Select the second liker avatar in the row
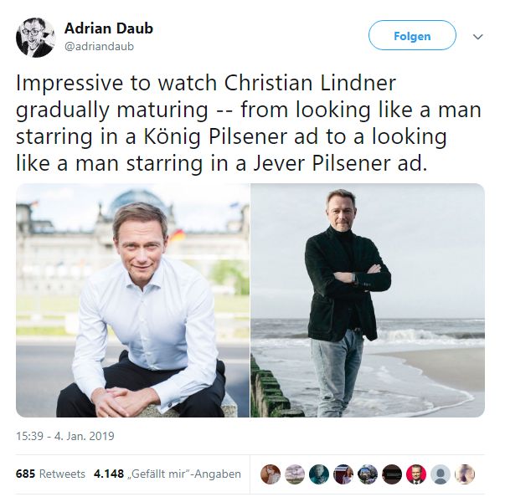 [x=295, y=474]
